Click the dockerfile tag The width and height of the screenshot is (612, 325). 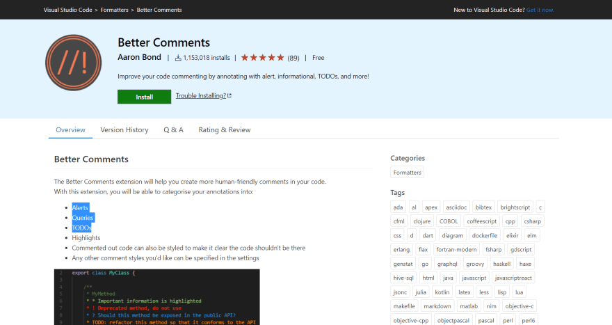pyautogui.click(x=484, y=235)
